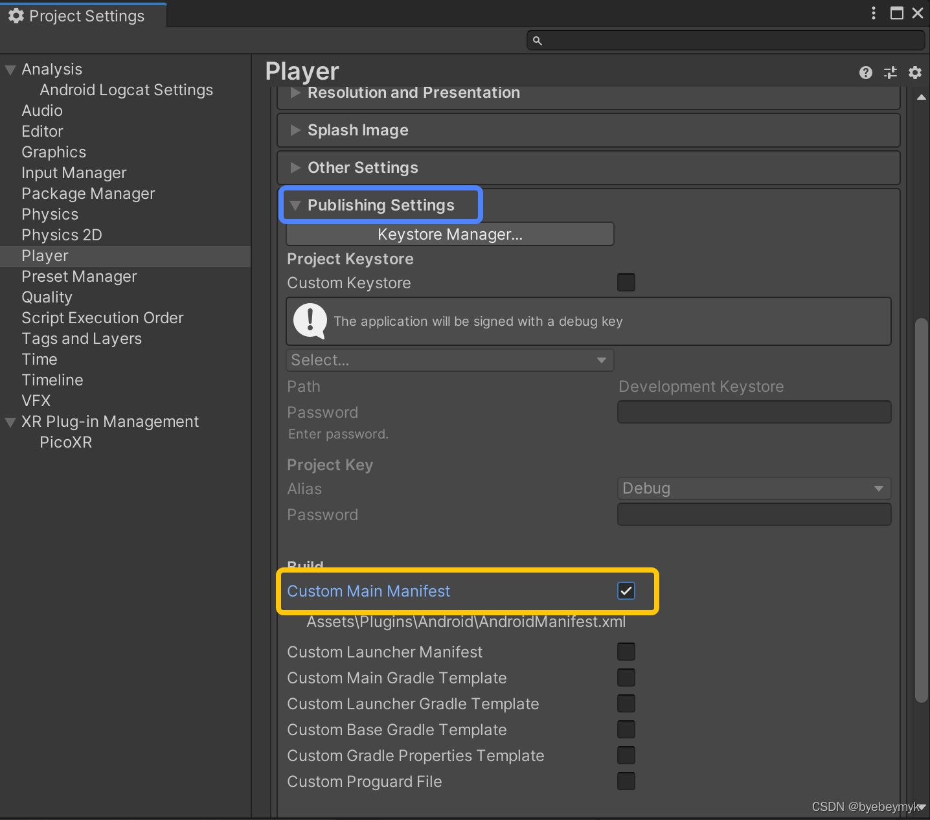Click the Player presets sliders icon

[x=890, y=73]
